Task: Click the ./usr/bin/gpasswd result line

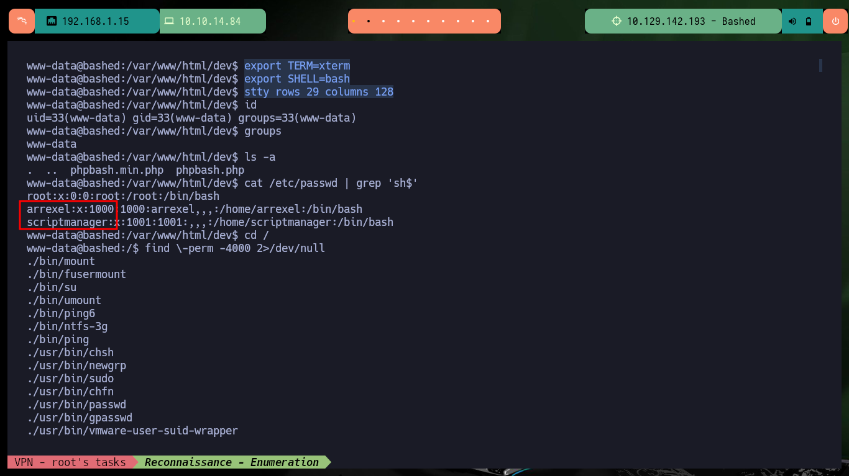Action: [80, 418]
